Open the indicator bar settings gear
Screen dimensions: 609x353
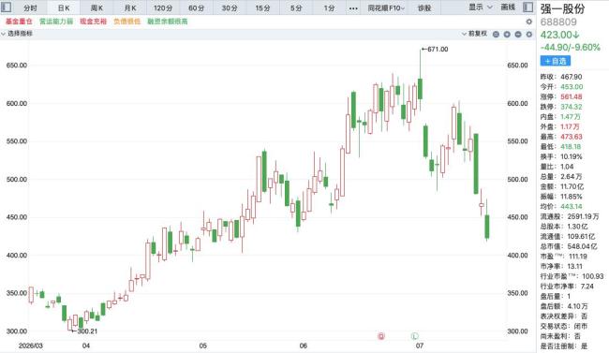coord(529,34)
